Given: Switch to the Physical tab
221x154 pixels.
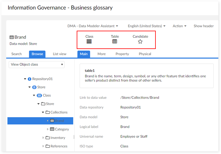Looking at the screenshot, I should coord(145,54).
